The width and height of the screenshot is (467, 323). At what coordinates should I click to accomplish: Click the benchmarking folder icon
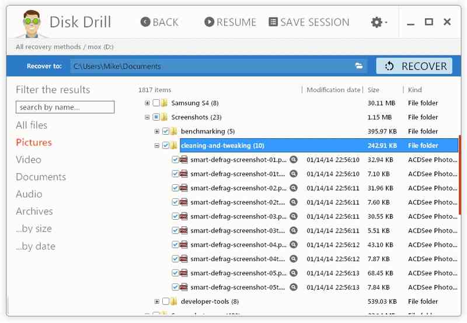pos(173,131)
